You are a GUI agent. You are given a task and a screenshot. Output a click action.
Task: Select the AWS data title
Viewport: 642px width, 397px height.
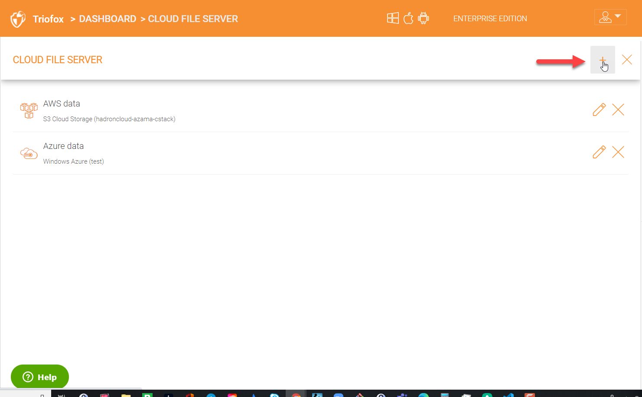point(62,103)
